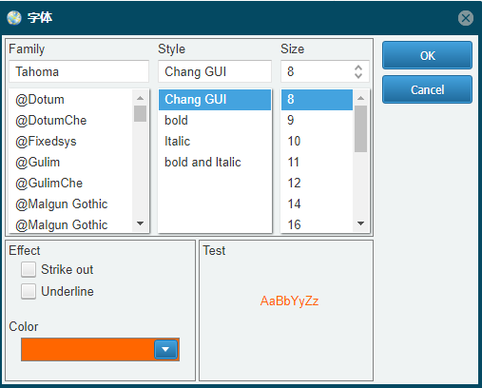Increase font size with spinner up arrow
The width and height of the screenshot is (482, 388).
coord(358,68)
